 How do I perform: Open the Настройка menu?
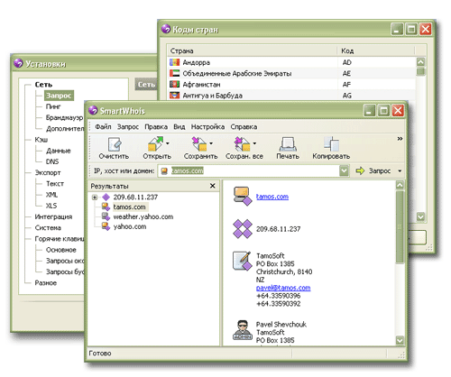tap(207, 127)
